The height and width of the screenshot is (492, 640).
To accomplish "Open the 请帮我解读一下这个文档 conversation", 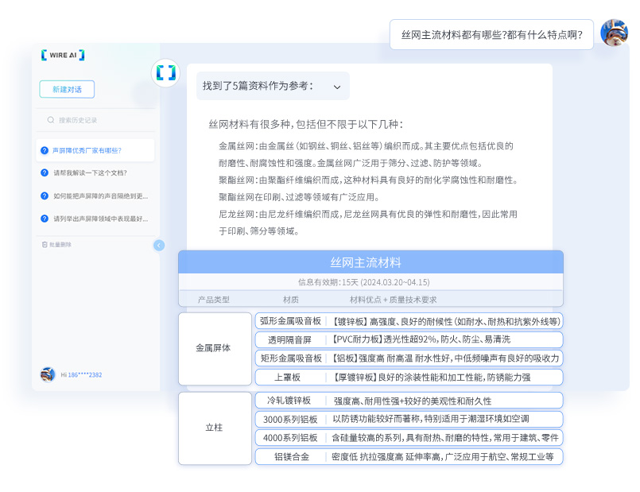I will 89,172.
